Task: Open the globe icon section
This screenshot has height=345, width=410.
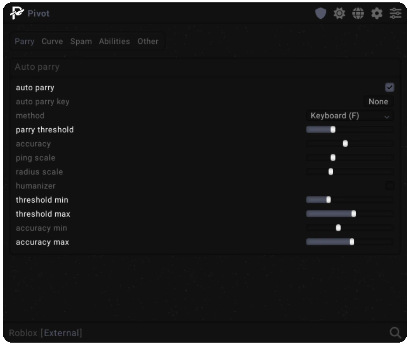Action: point(358,13)
